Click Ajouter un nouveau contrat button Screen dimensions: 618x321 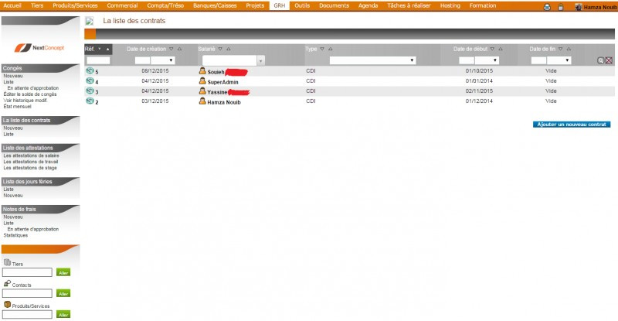tap(572, 125)
